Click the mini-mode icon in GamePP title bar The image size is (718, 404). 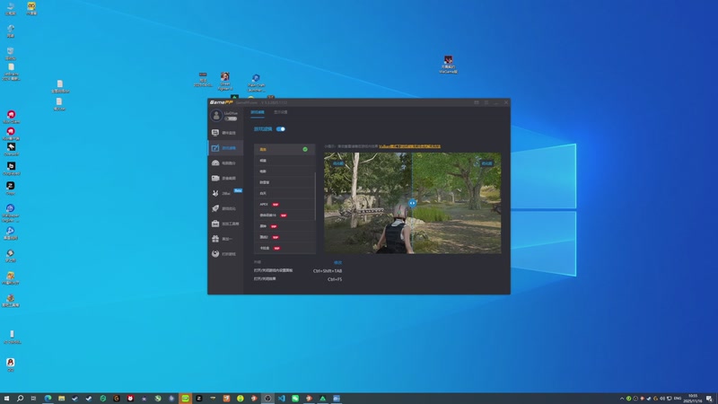pyautogui.click(x=477, y=102)
